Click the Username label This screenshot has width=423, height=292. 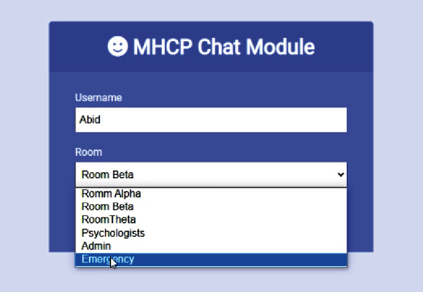(x=99, y=97)
